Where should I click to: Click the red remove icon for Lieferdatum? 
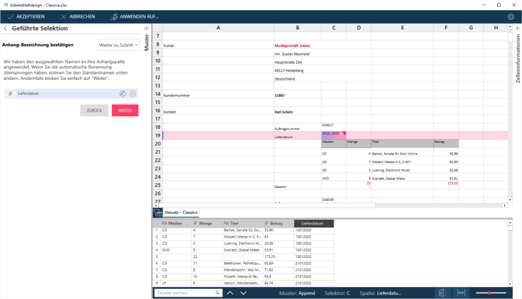coord(132,94)
